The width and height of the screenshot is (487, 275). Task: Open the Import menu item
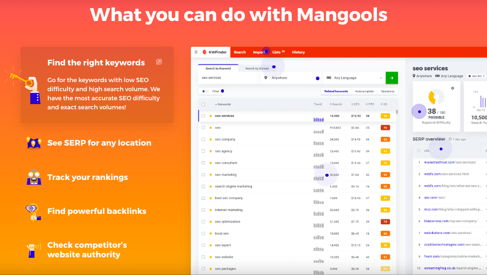259,52
